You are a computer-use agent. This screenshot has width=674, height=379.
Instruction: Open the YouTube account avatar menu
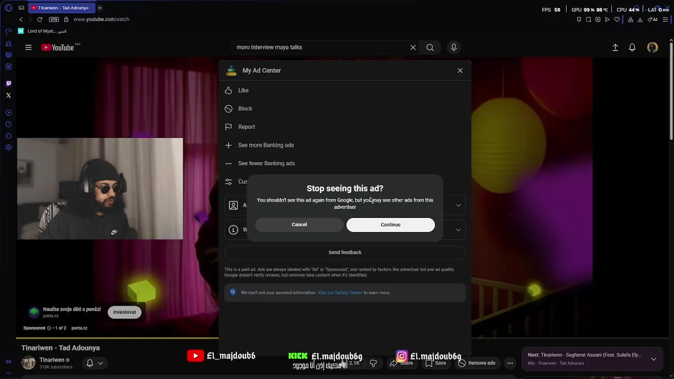652,47
